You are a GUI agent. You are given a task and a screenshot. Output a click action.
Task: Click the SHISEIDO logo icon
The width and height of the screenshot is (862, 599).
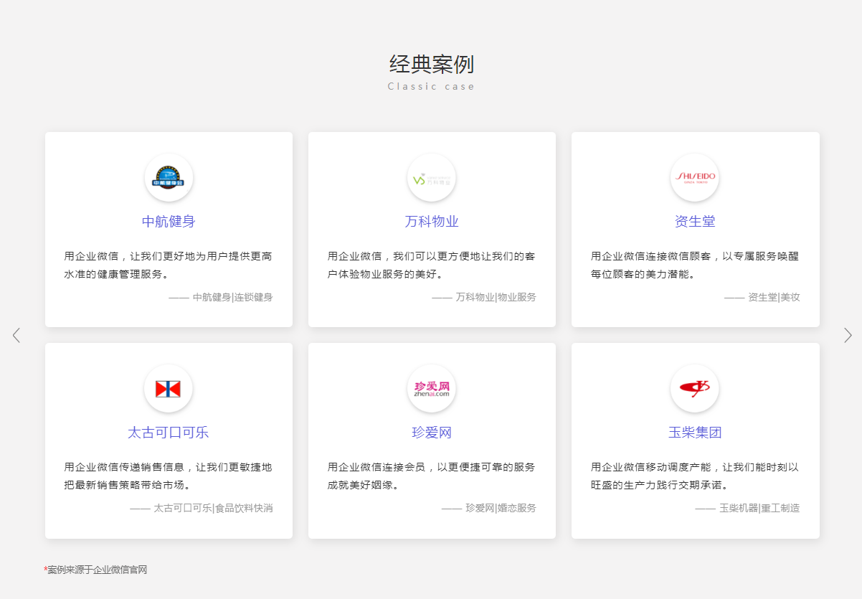(x=694, y=177)
